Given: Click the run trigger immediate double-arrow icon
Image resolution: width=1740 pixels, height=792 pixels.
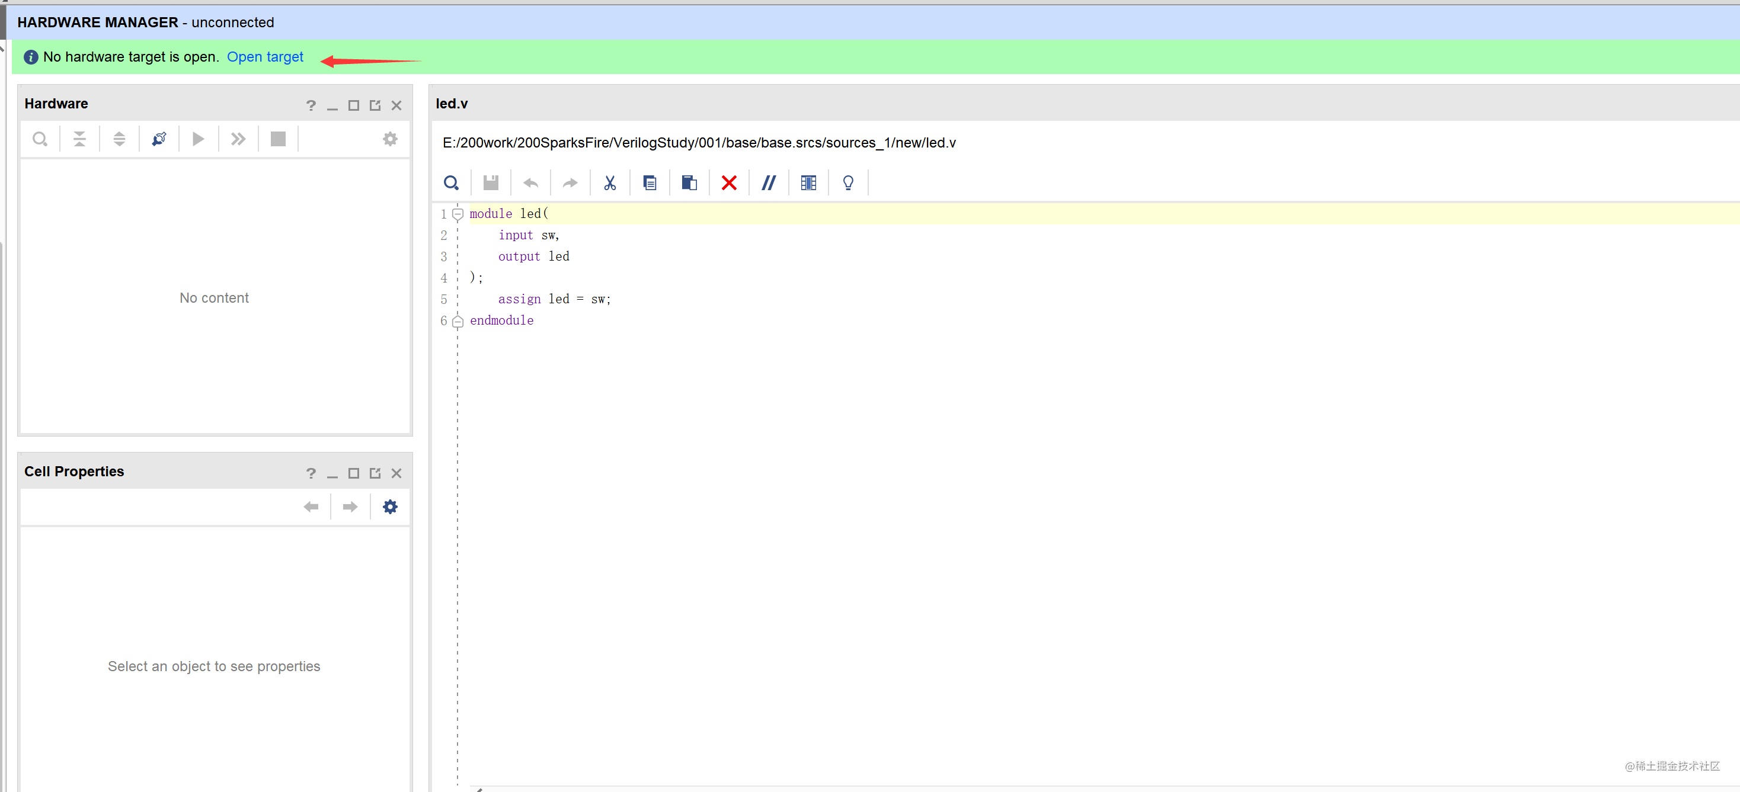Looking at the screenshot, I should pyautogui.click(x=238, y=139).
